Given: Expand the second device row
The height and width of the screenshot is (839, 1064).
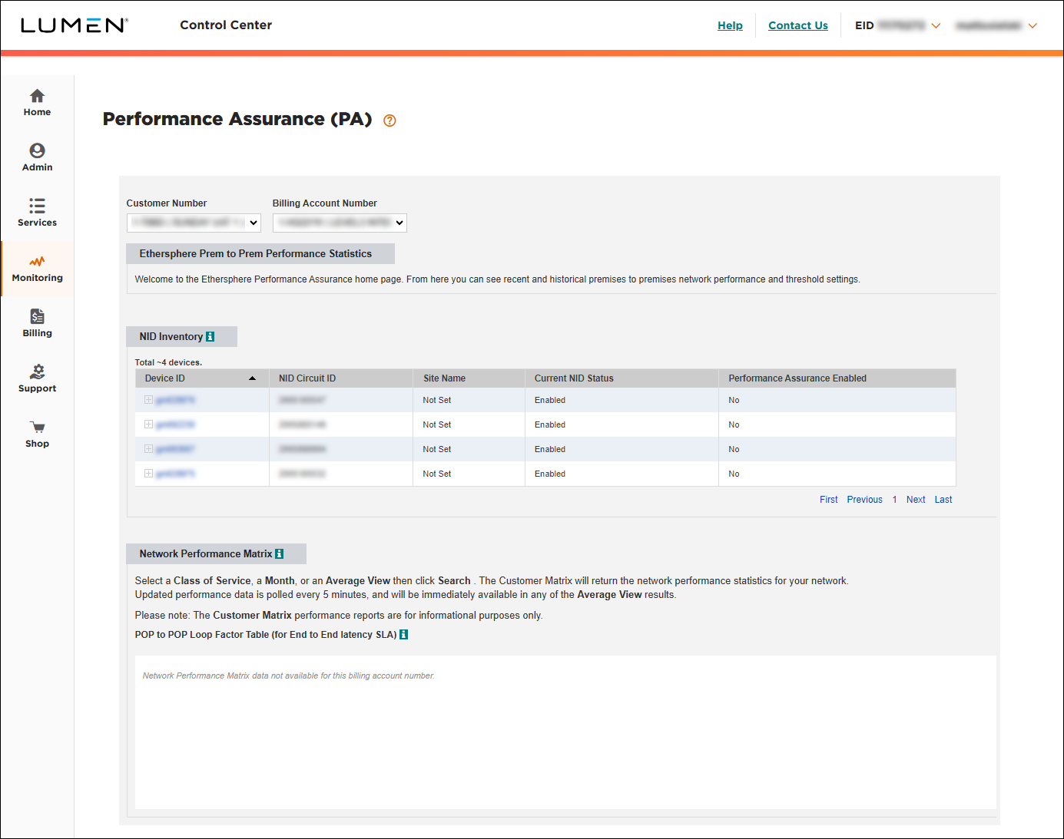Looking at the screenshot, I should (148, 424).
